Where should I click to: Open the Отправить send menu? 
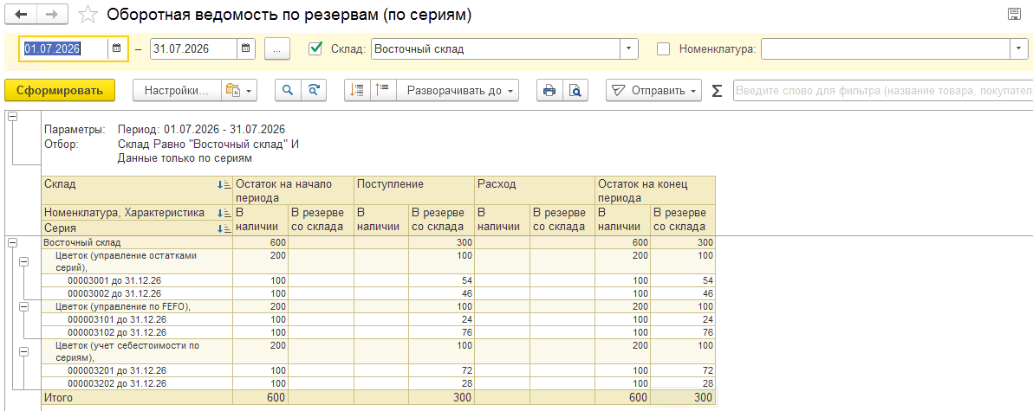click(653, 91)
